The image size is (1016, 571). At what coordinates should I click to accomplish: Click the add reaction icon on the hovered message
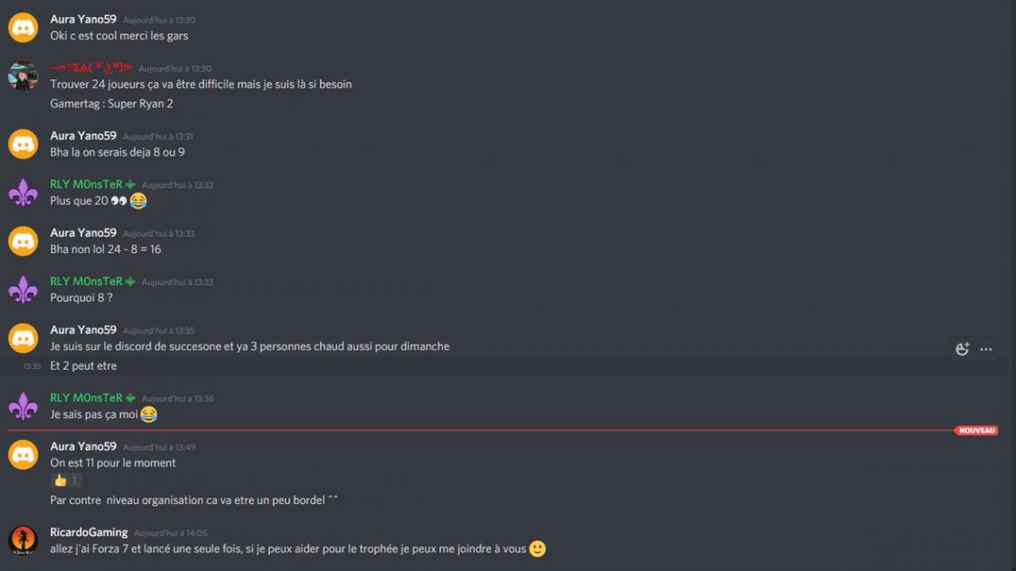962,349
